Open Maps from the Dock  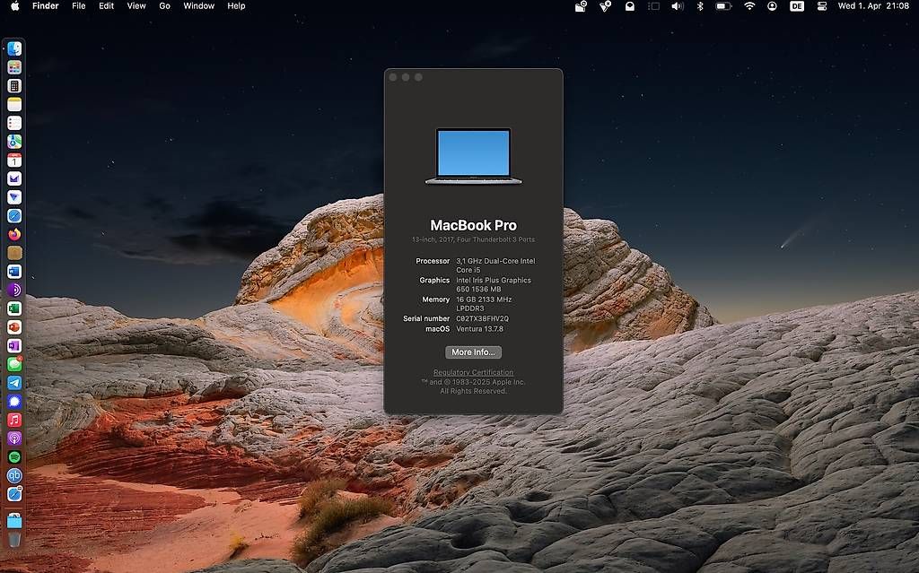coord(14,142)
